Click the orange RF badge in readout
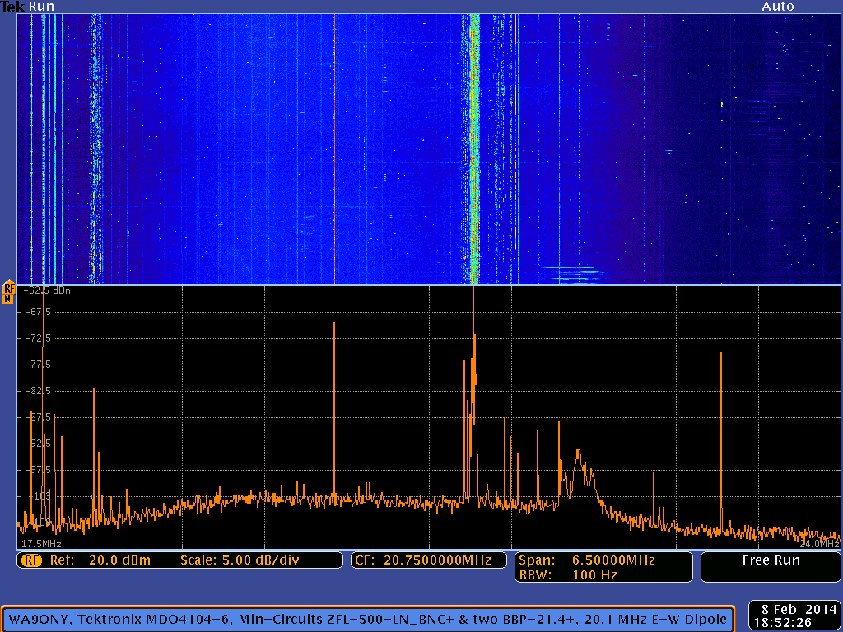This screenshot has width=843, height=632. click(x=32, y=560)
